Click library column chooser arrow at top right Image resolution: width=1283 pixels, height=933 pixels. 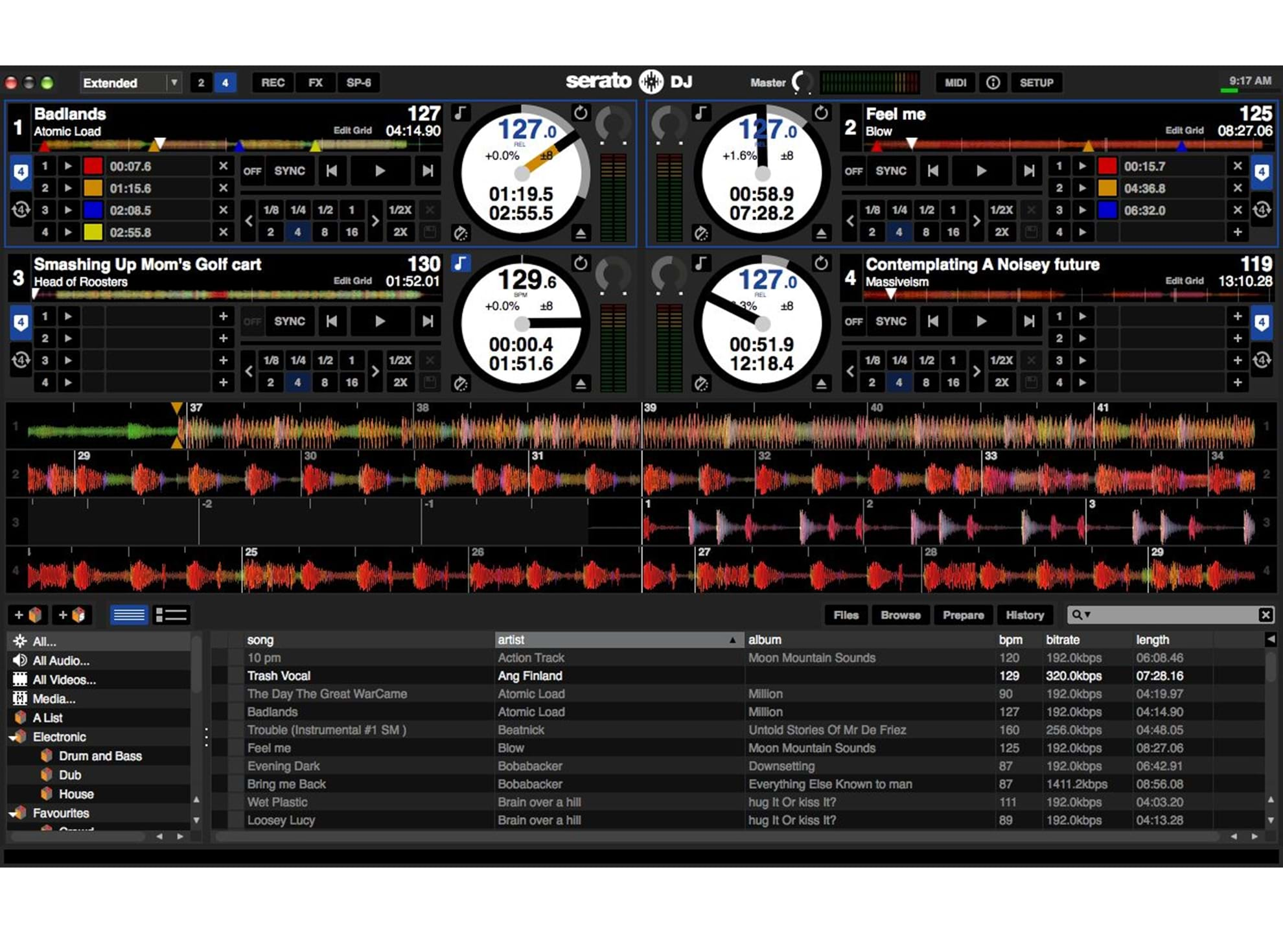click(1270, 640)
